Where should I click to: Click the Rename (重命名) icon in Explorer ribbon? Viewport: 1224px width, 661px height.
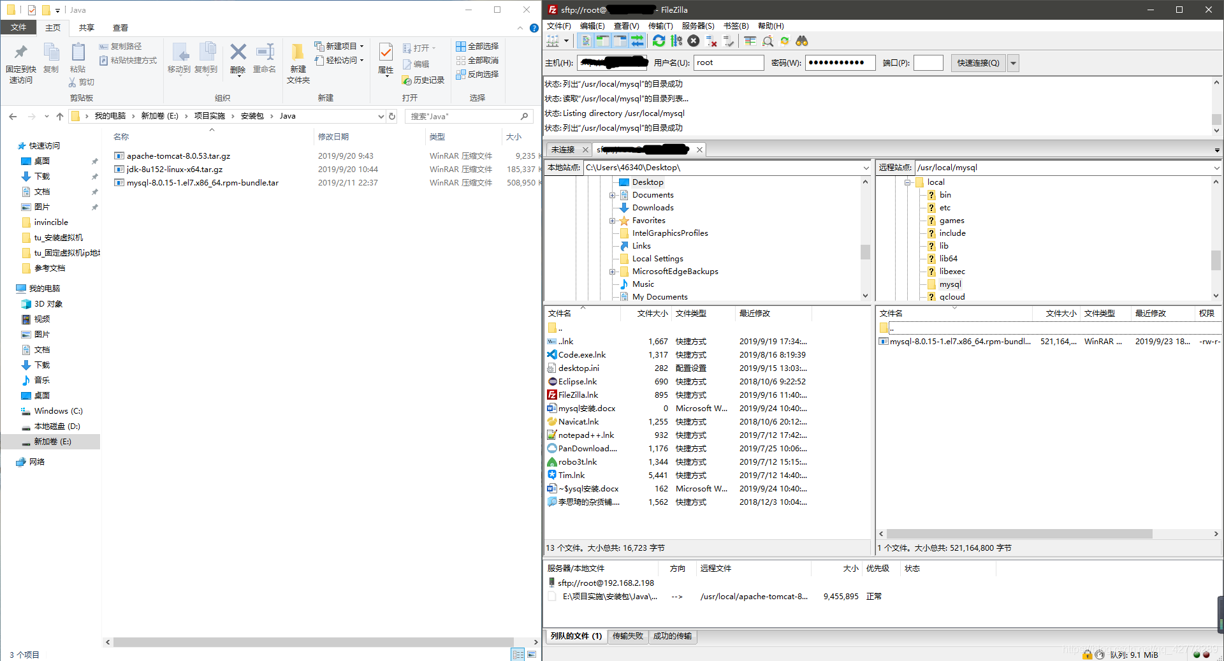[x=265, y=59]
